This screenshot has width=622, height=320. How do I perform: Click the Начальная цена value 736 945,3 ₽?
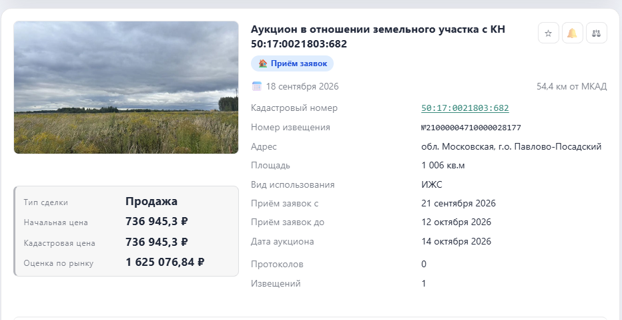[157, 222]
